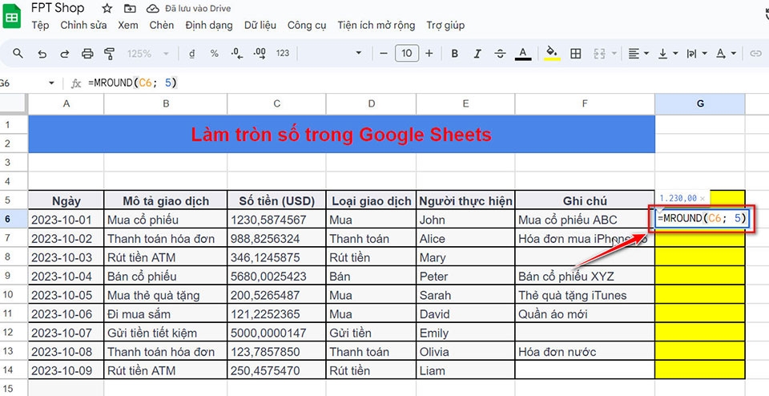Move the document with the folder icon

[130, 8]
